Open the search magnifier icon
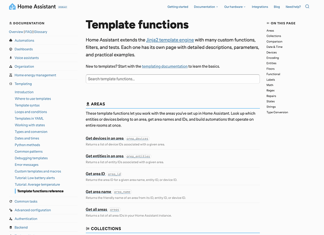This screenshot has width=324, height=235. (x=308, y=7)
